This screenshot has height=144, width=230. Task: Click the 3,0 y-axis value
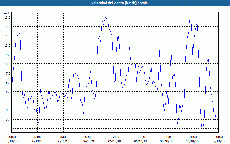(8, 111)
